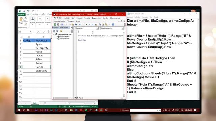This screenshot has height=121, width=216.
Task: Switch to the DISEÑO ribbon tab
Action: point(43,14)
